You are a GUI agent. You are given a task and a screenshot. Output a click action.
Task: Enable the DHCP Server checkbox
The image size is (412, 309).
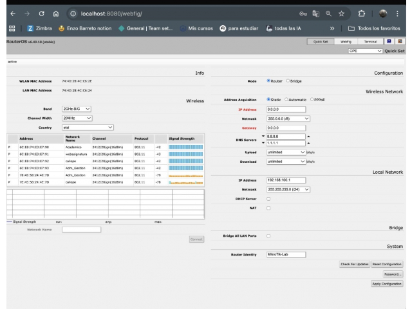pos(268,198)
